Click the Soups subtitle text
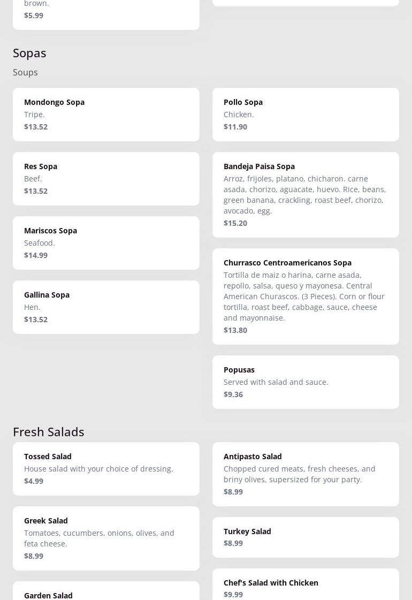This screenshot has width=412, height=600. (25, 72)
